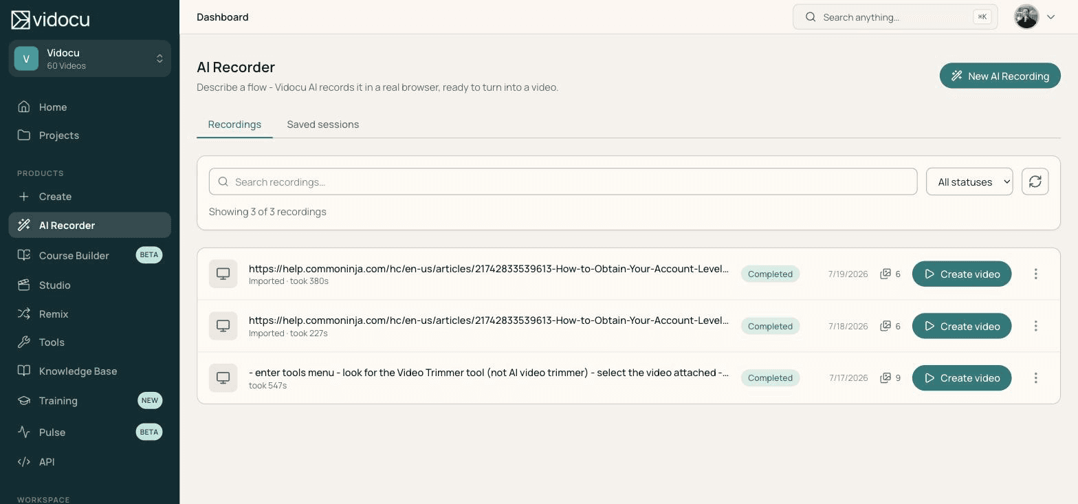
Task: Click monitor icon of 7/19/2026 recording
Action: [223, 274]
